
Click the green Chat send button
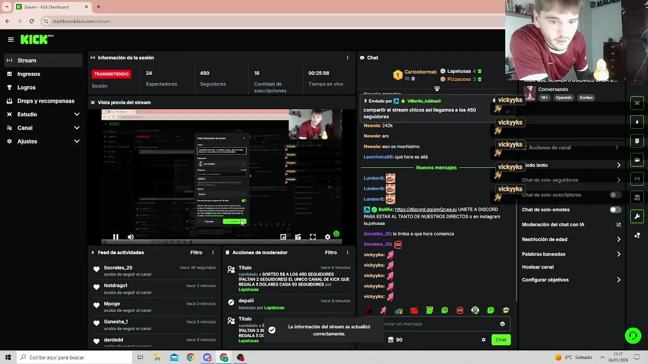point(501,340)
